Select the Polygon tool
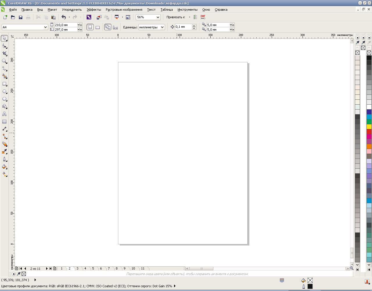The height and width of the screenshot is (291, 372). (4, 99)
